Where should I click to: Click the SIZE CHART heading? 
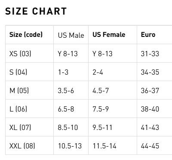click(x=36, y=11)
